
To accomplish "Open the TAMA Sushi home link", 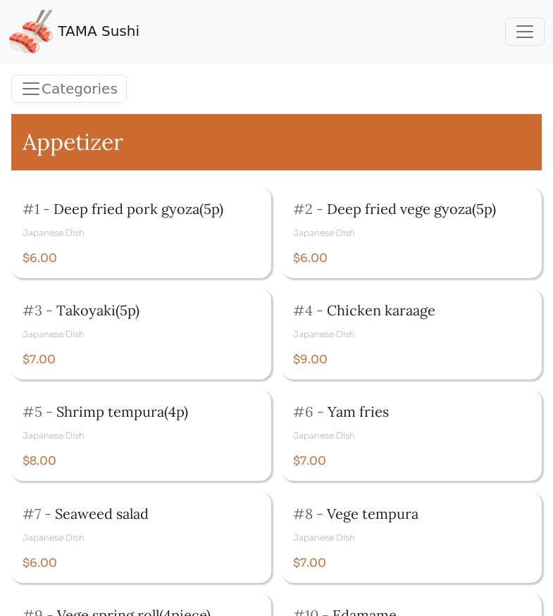I will [98, 31].
